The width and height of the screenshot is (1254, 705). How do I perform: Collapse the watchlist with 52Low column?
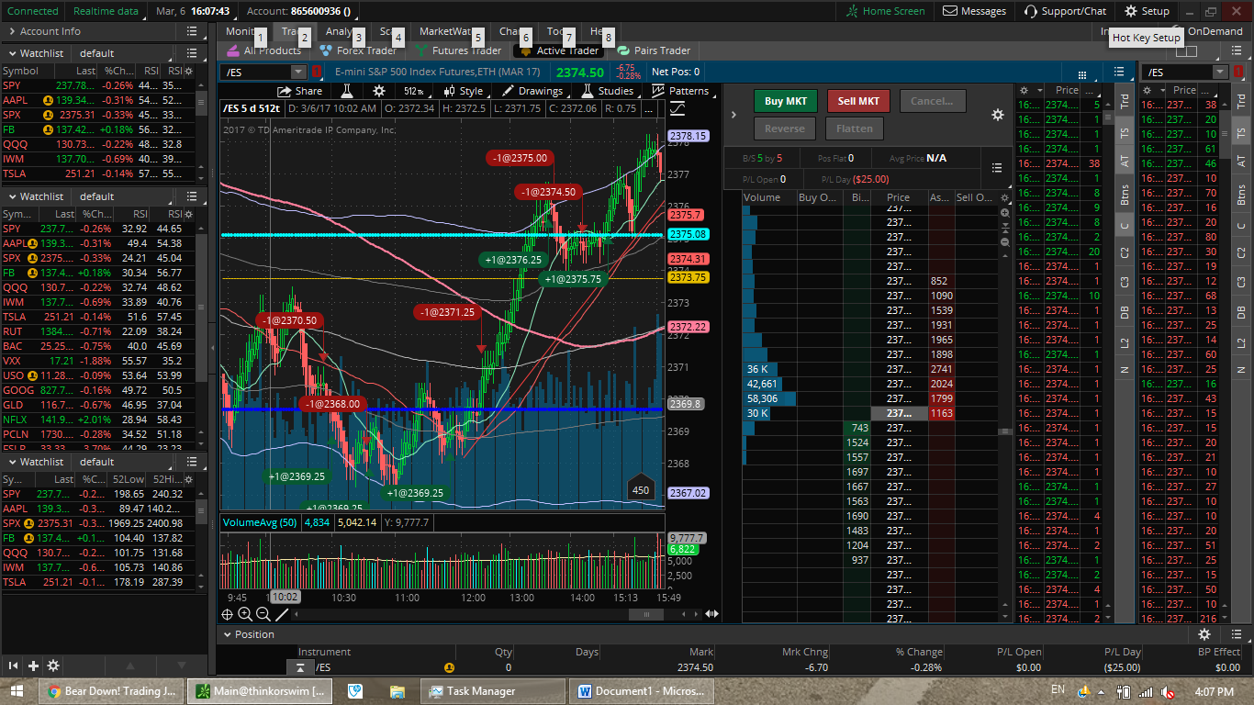[12, 462]
